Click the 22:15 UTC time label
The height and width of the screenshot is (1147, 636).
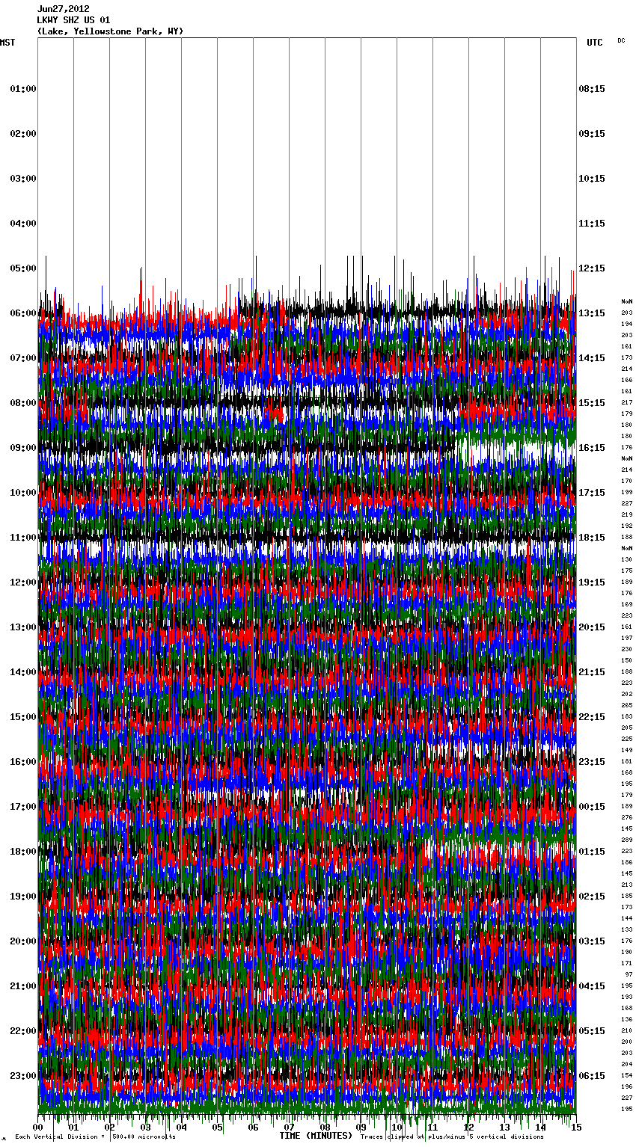(x=592, y=717)
